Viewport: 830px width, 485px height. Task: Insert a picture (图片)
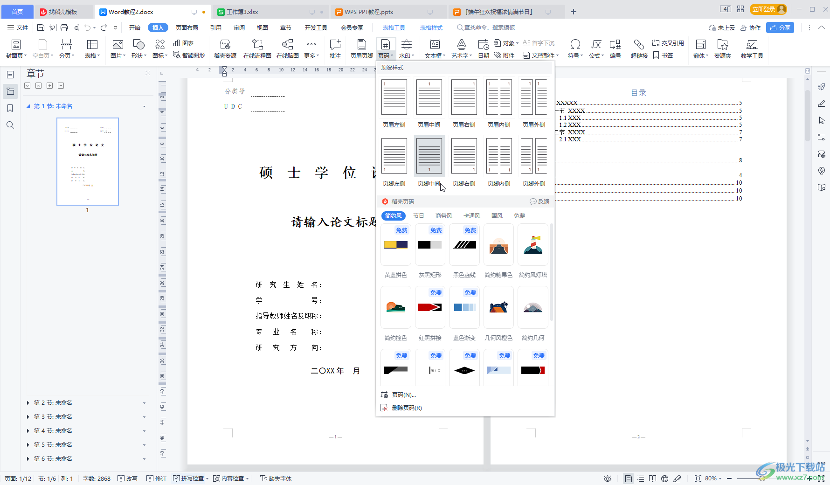tap(118, 49)
